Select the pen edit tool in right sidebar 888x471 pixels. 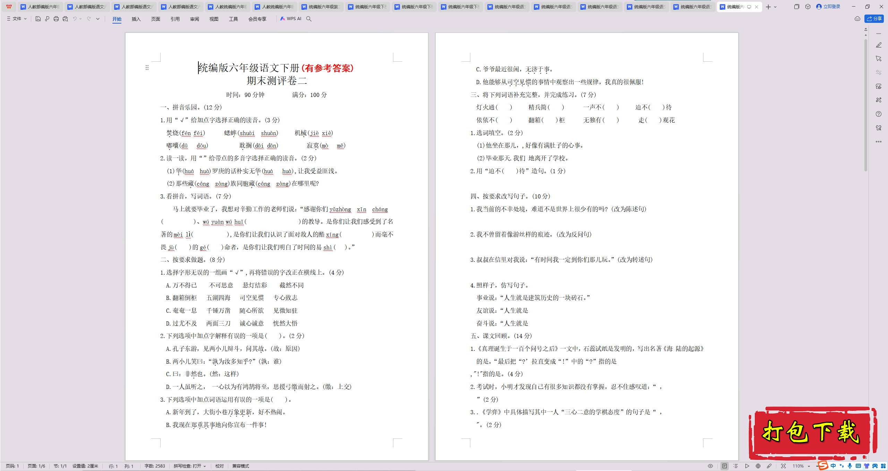pyautogui.click(x=879, y=45)
